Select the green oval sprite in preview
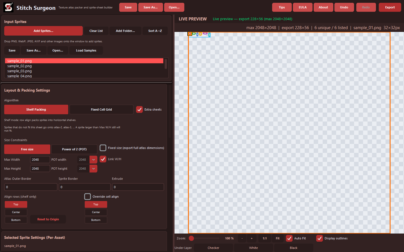Screen dimensions: 404x252 tap(194, 34)
